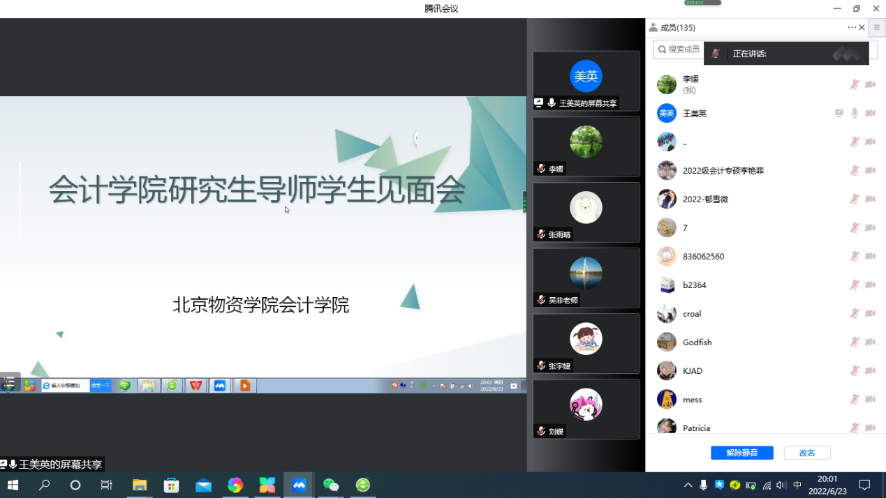
Task: Click the 解除静音 unmute button
Action: 741,453
